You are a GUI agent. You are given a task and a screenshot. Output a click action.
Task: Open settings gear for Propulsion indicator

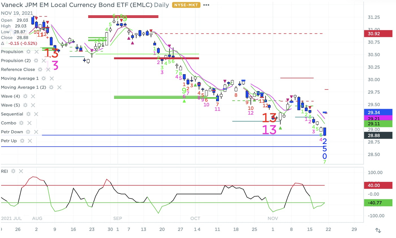pos(28,52)
